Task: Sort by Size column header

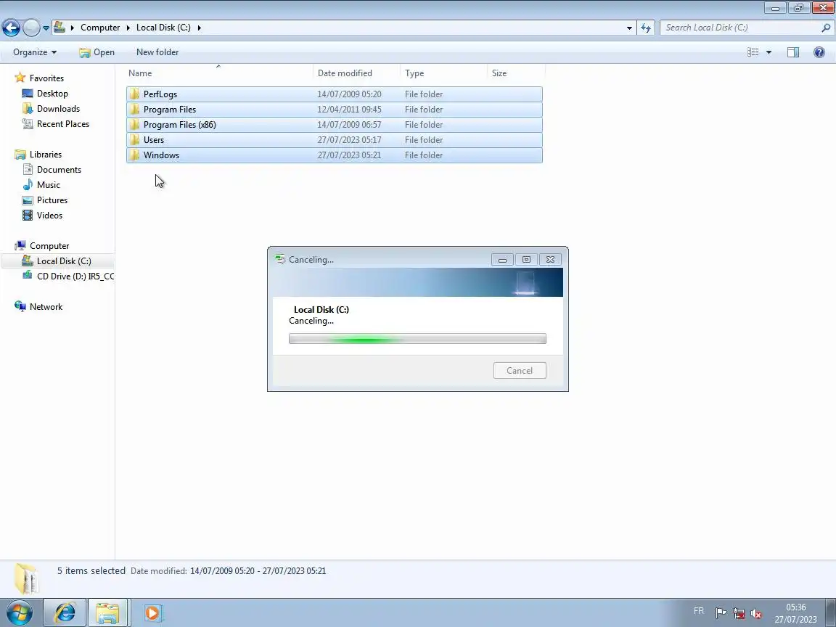Action: [516, 73]
